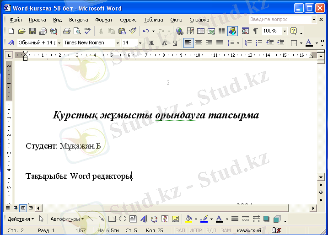Click the Print icon in the toolbar
Image resolution: width=328 pixels, height=235 pixels.
pos(66,31)
